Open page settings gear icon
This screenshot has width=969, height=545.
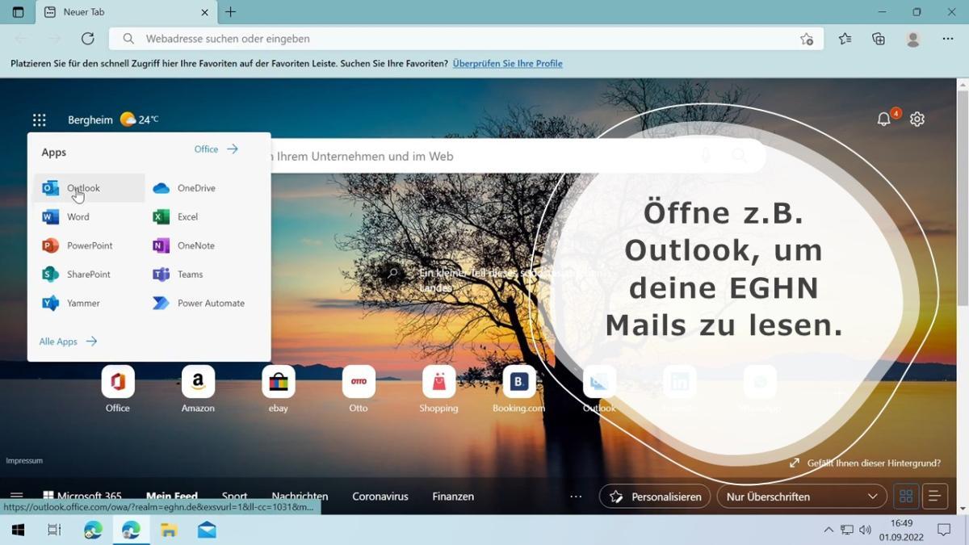[x=917, y=119]
